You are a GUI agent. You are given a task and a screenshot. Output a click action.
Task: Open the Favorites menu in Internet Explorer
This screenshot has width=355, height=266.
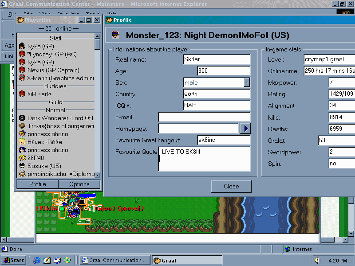coord(68,14)
